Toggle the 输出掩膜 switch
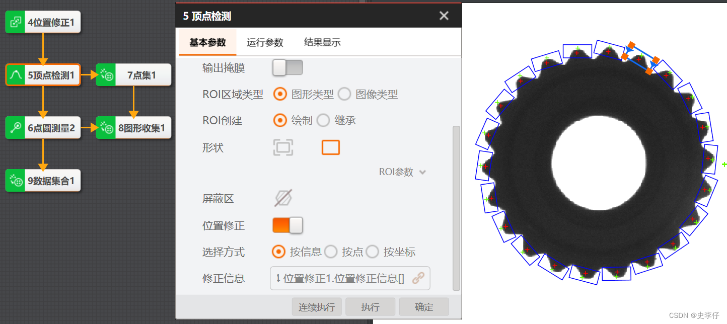Viewport: 727px width, 324px height. (x=287, y=67)
